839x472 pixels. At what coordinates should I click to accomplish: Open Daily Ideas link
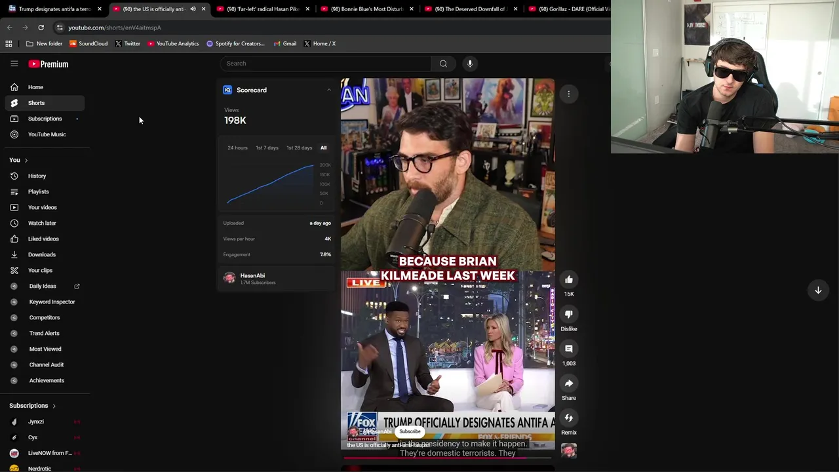click(45, 286)
